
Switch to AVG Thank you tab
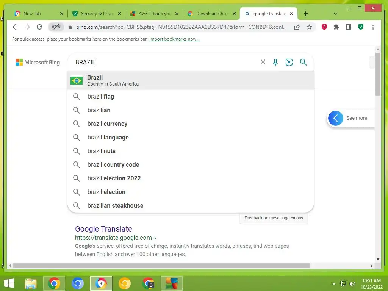(154, 14)
